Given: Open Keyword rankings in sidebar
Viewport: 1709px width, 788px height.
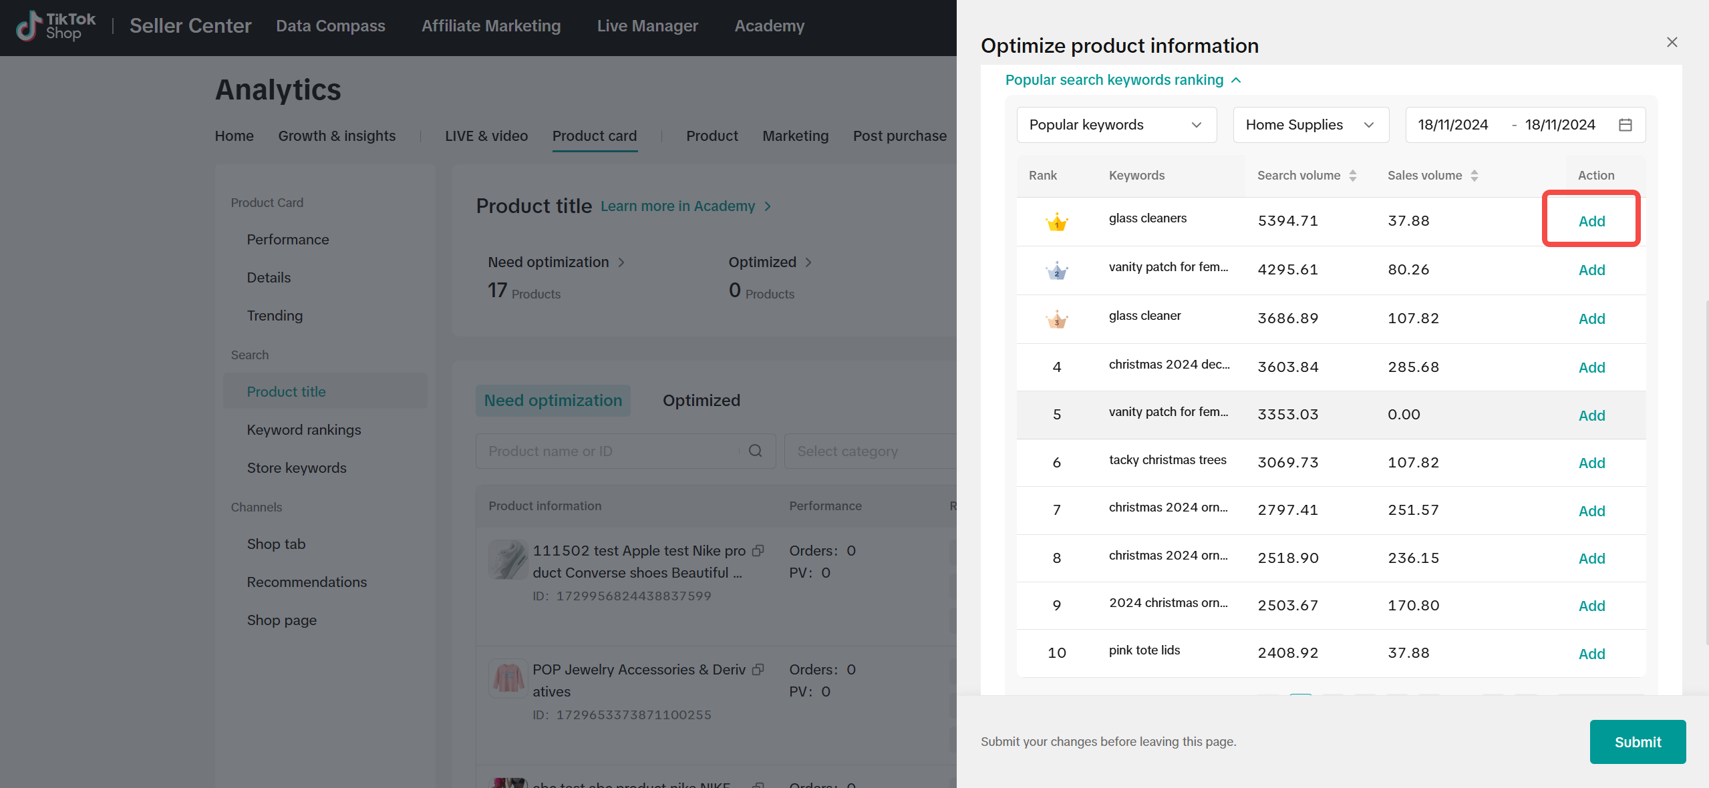Looking at the screenshot, I should pos(303,429).
